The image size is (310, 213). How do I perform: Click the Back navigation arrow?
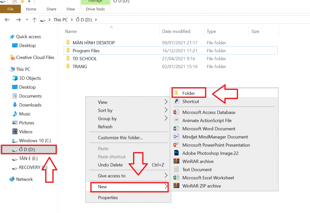click(7, 20)
